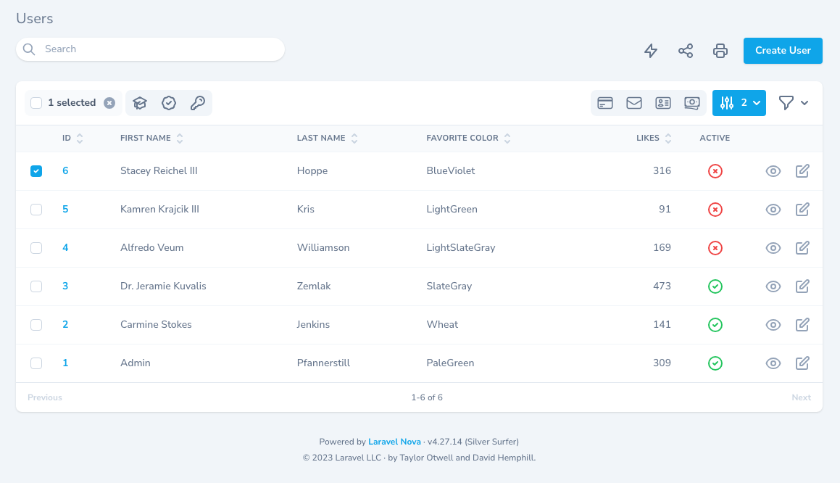Screen dimensions: 840x483
Task: Click the credit card icon
Action: click(605, 103)
